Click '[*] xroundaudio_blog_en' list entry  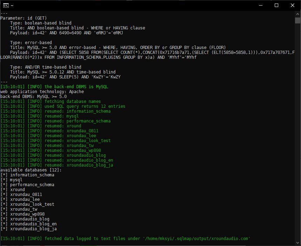point(29,224)
